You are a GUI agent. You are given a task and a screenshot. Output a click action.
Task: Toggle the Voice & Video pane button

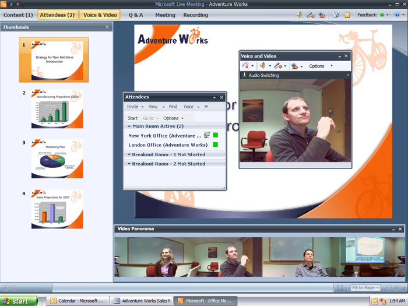100,15
